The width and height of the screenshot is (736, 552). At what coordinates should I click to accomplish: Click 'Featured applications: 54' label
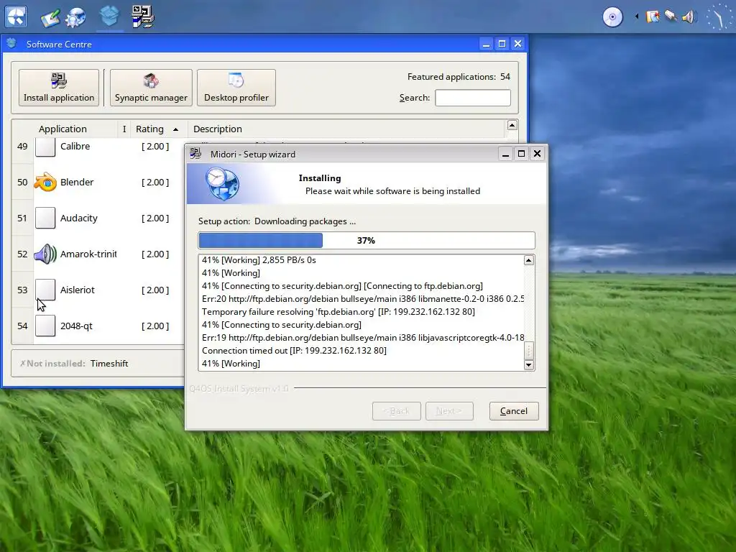click(x=459, y=76)
